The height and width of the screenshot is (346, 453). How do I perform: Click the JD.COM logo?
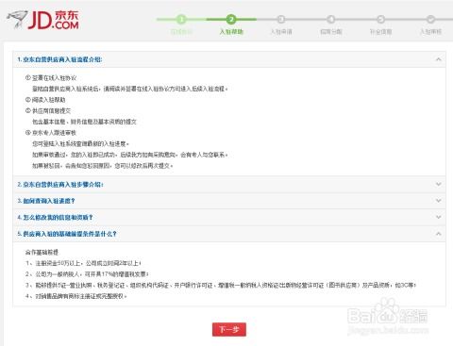[x=42, y=20]
